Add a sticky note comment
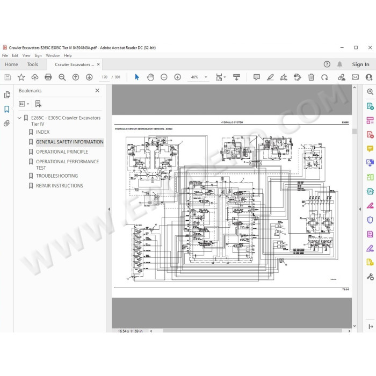 [257, 77]
